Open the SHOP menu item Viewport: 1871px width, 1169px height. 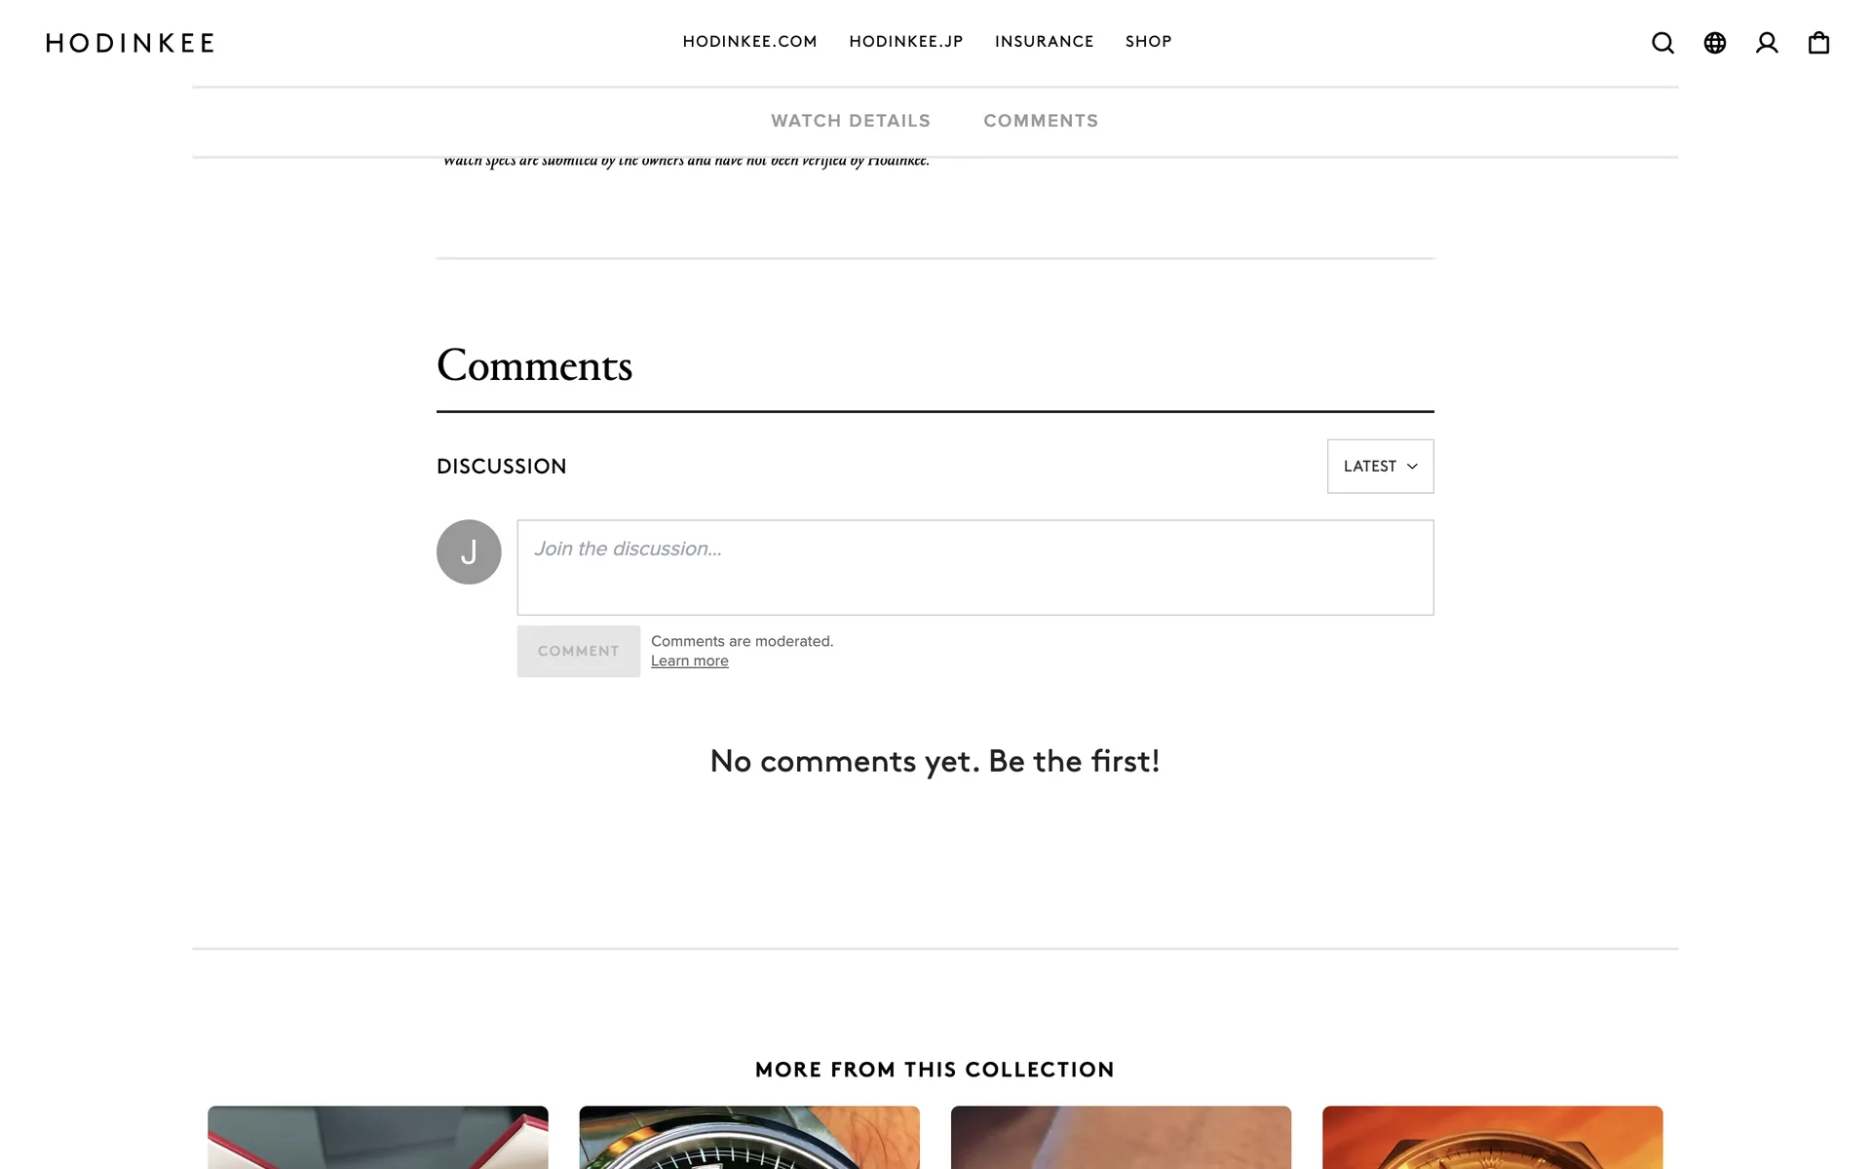pyautogui.click(x=1148, y=42)
